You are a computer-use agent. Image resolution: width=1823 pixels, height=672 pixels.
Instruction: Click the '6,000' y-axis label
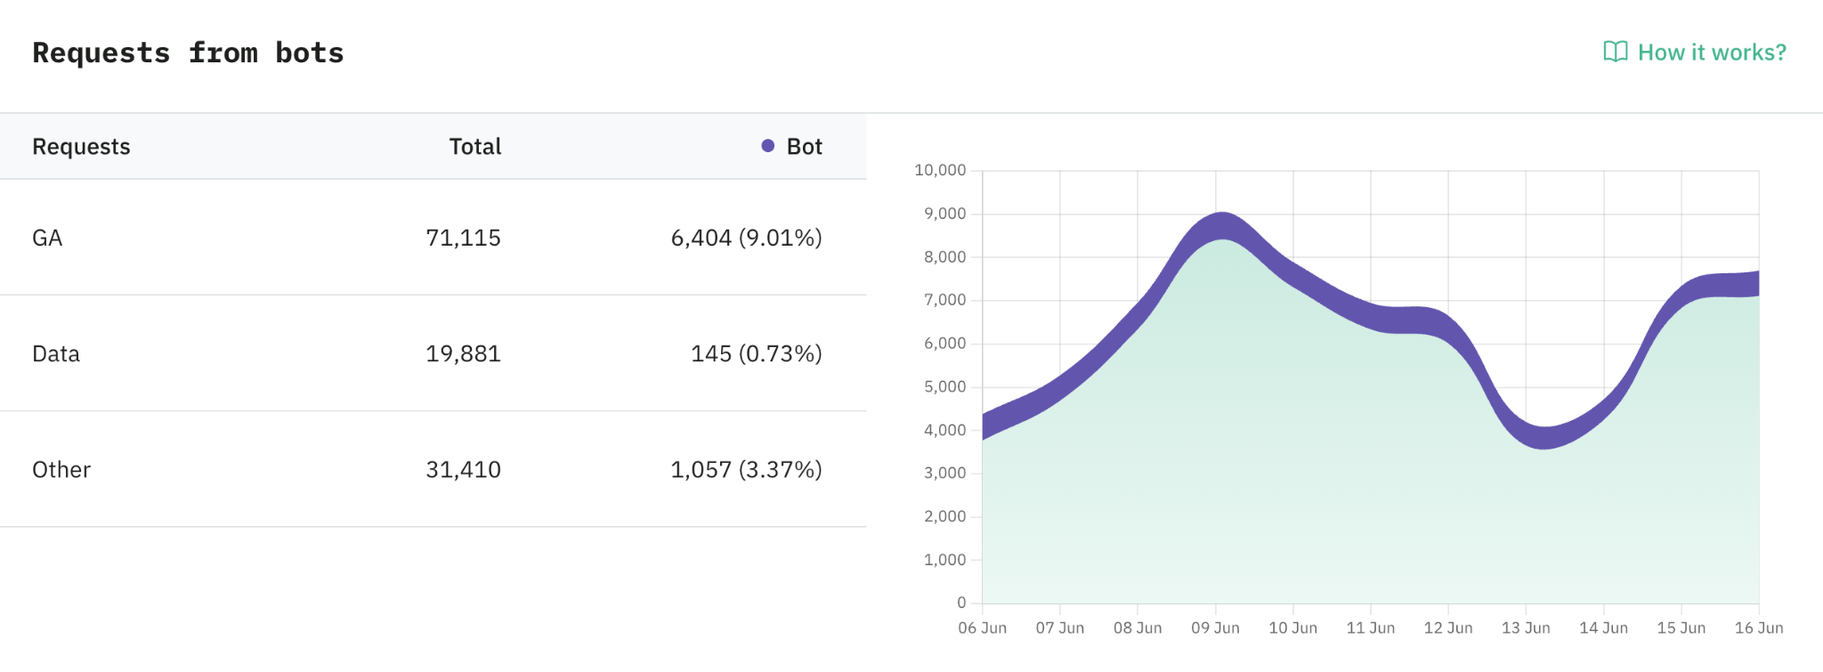[944, 343]
